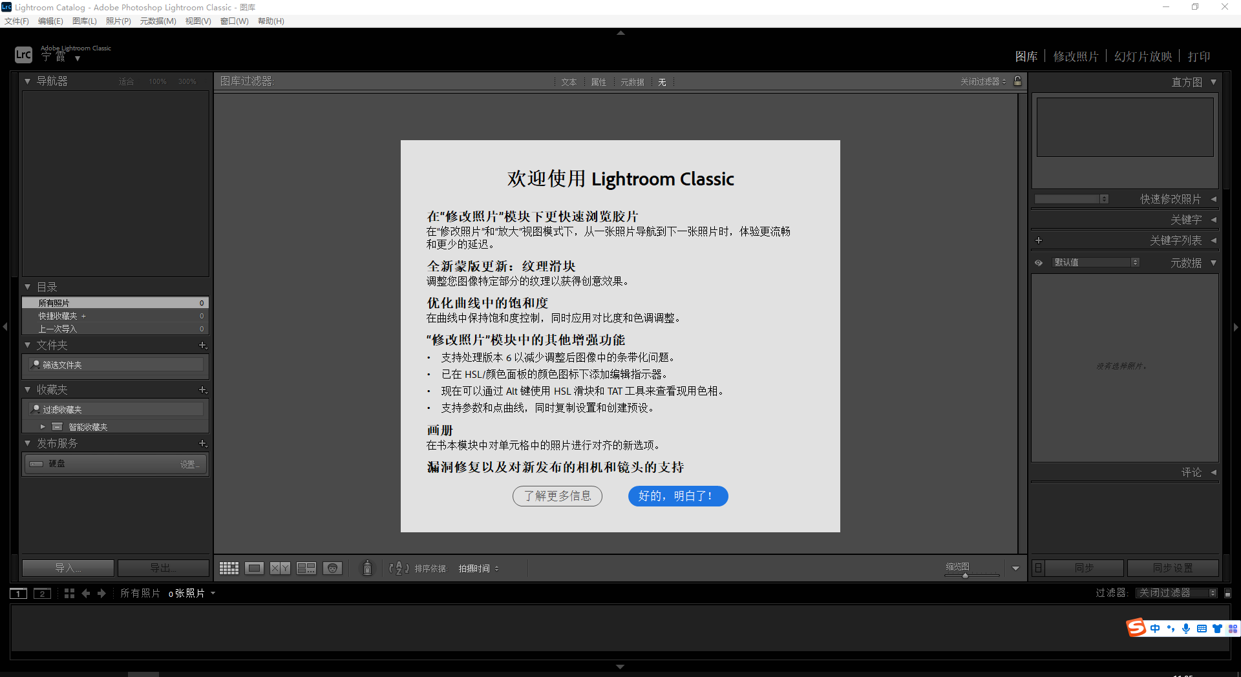The image size is (1241, 677).
Task: Hide right panel with right edge arrow
Action: tap(1236, 327)
